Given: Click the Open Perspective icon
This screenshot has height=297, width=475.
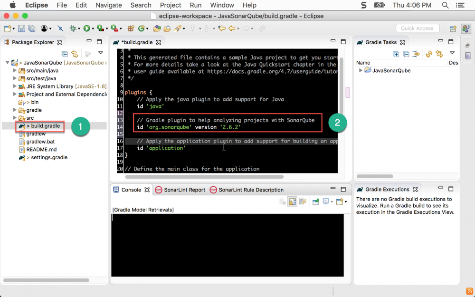Looking at the screenshot, I should tap(453, 29).
